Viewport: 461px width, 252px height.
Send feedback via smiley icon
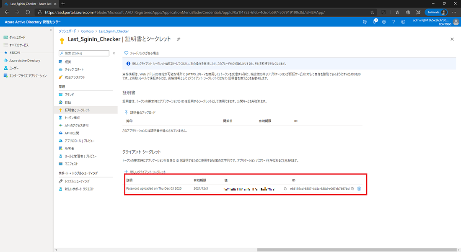pyautogui.click(x=403, y=21)
